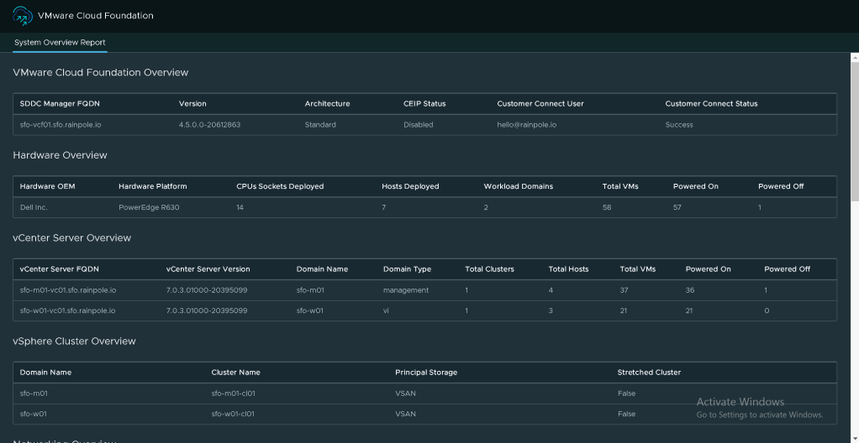
Task: Select the CEIP Status Disabled value
Action: point(418,124)
